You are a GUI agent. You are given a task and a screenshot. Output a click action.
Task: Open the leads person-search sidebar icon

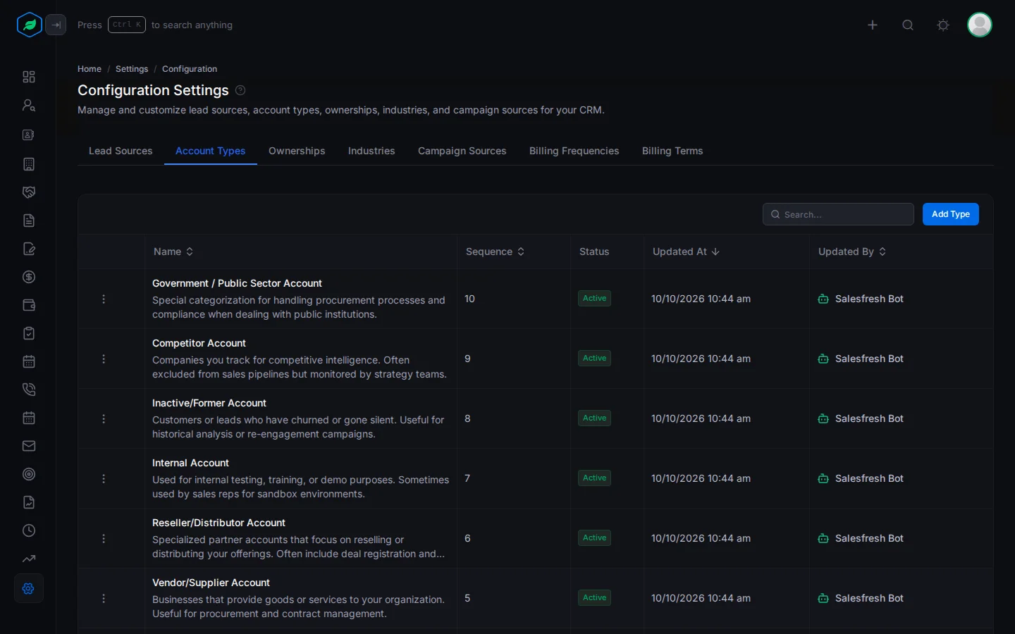29,105
